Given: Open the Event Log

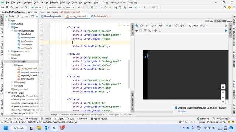Looking at the screenshot, I should pyautogui.click(x=203, y=118).
